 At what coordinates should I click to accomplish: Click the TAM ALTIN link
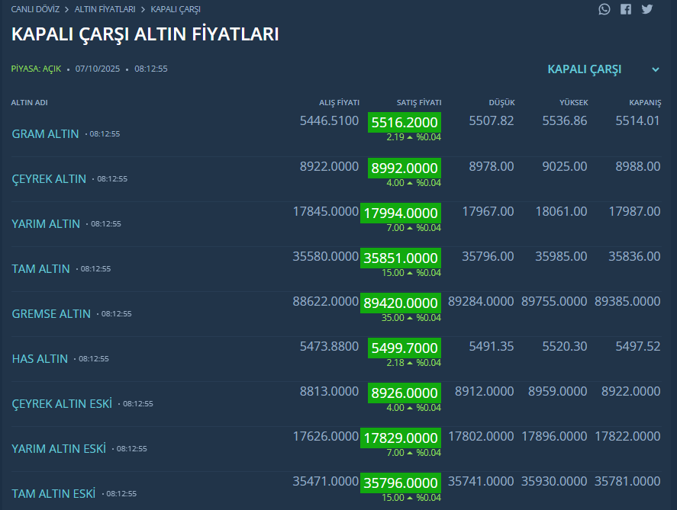pyautogui.click(x=40, y=269)
